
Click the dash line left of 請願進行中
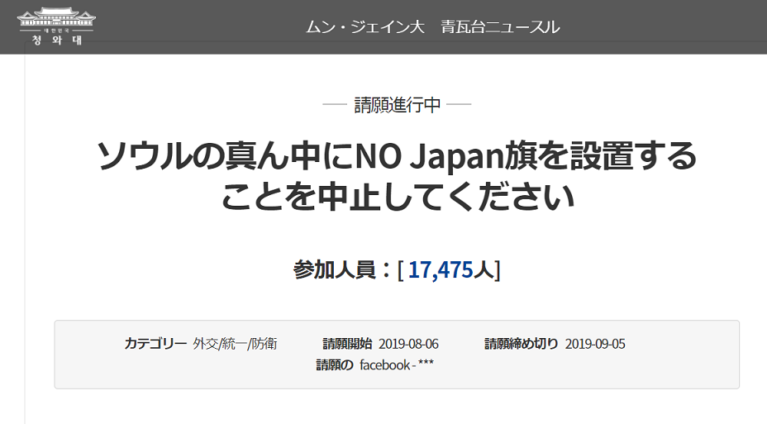click(334, 105)
